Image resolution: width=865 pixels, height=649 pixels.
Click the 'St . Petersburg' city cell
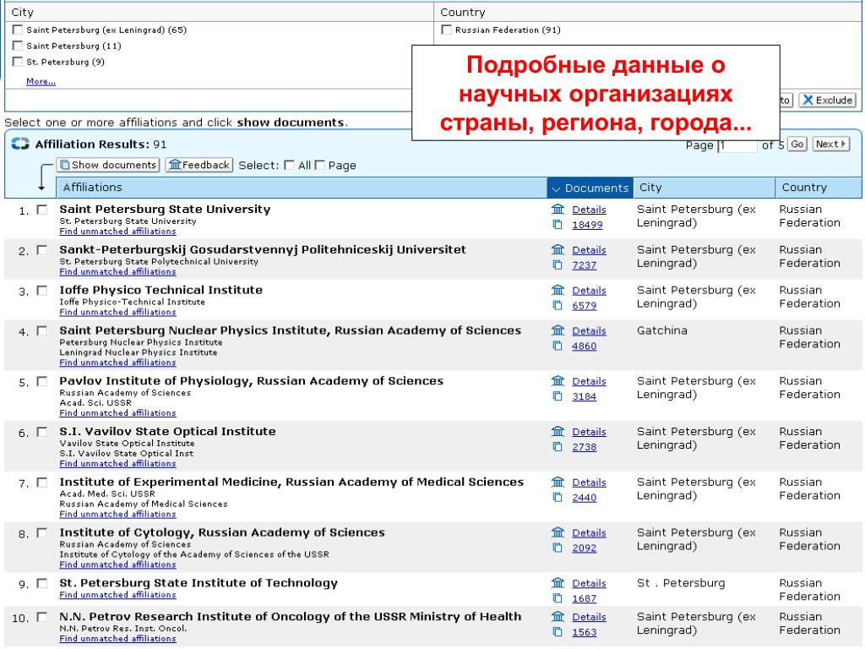coord(681,583)
